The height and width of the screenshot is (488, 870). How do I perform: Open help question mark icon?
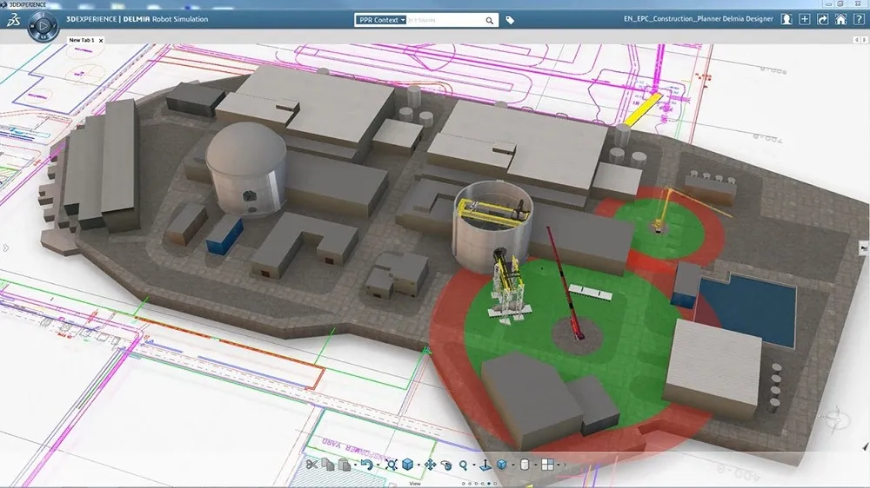point(858,19)
